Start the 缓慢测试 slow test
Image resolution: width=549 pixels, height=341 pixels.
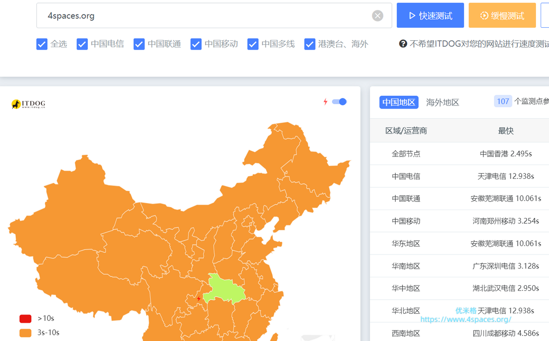[502, 16]
